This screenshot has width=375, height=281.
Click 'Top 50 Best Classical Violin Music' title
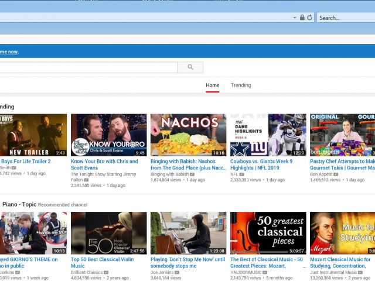[x=103, y=262]
